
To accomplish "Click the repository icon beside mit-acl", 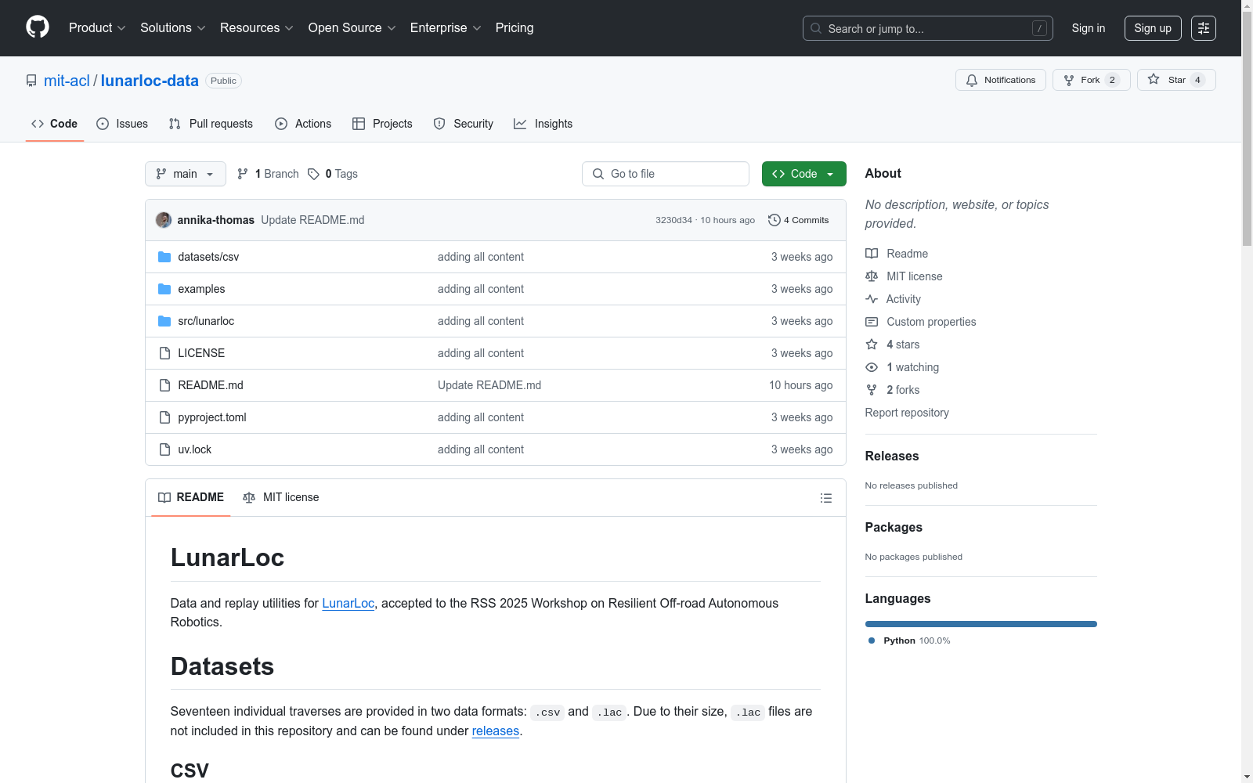I will coord(31,81).
